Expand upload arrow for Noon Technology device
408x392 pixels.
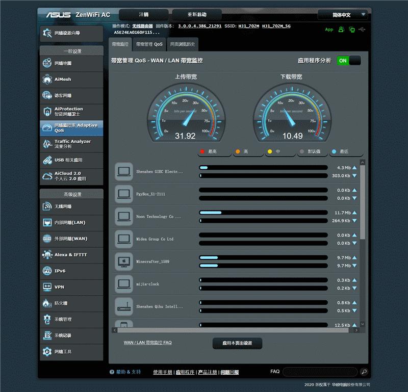point(354,213)
